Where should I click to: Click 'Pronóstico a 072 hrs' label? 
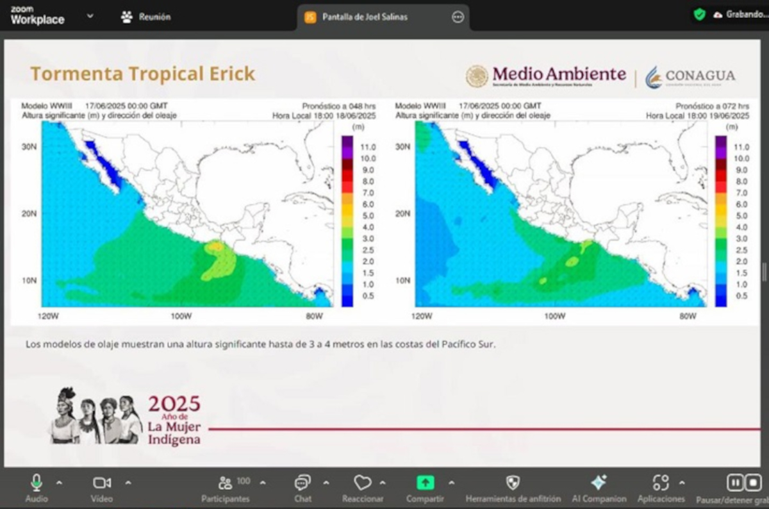(713, 106)
